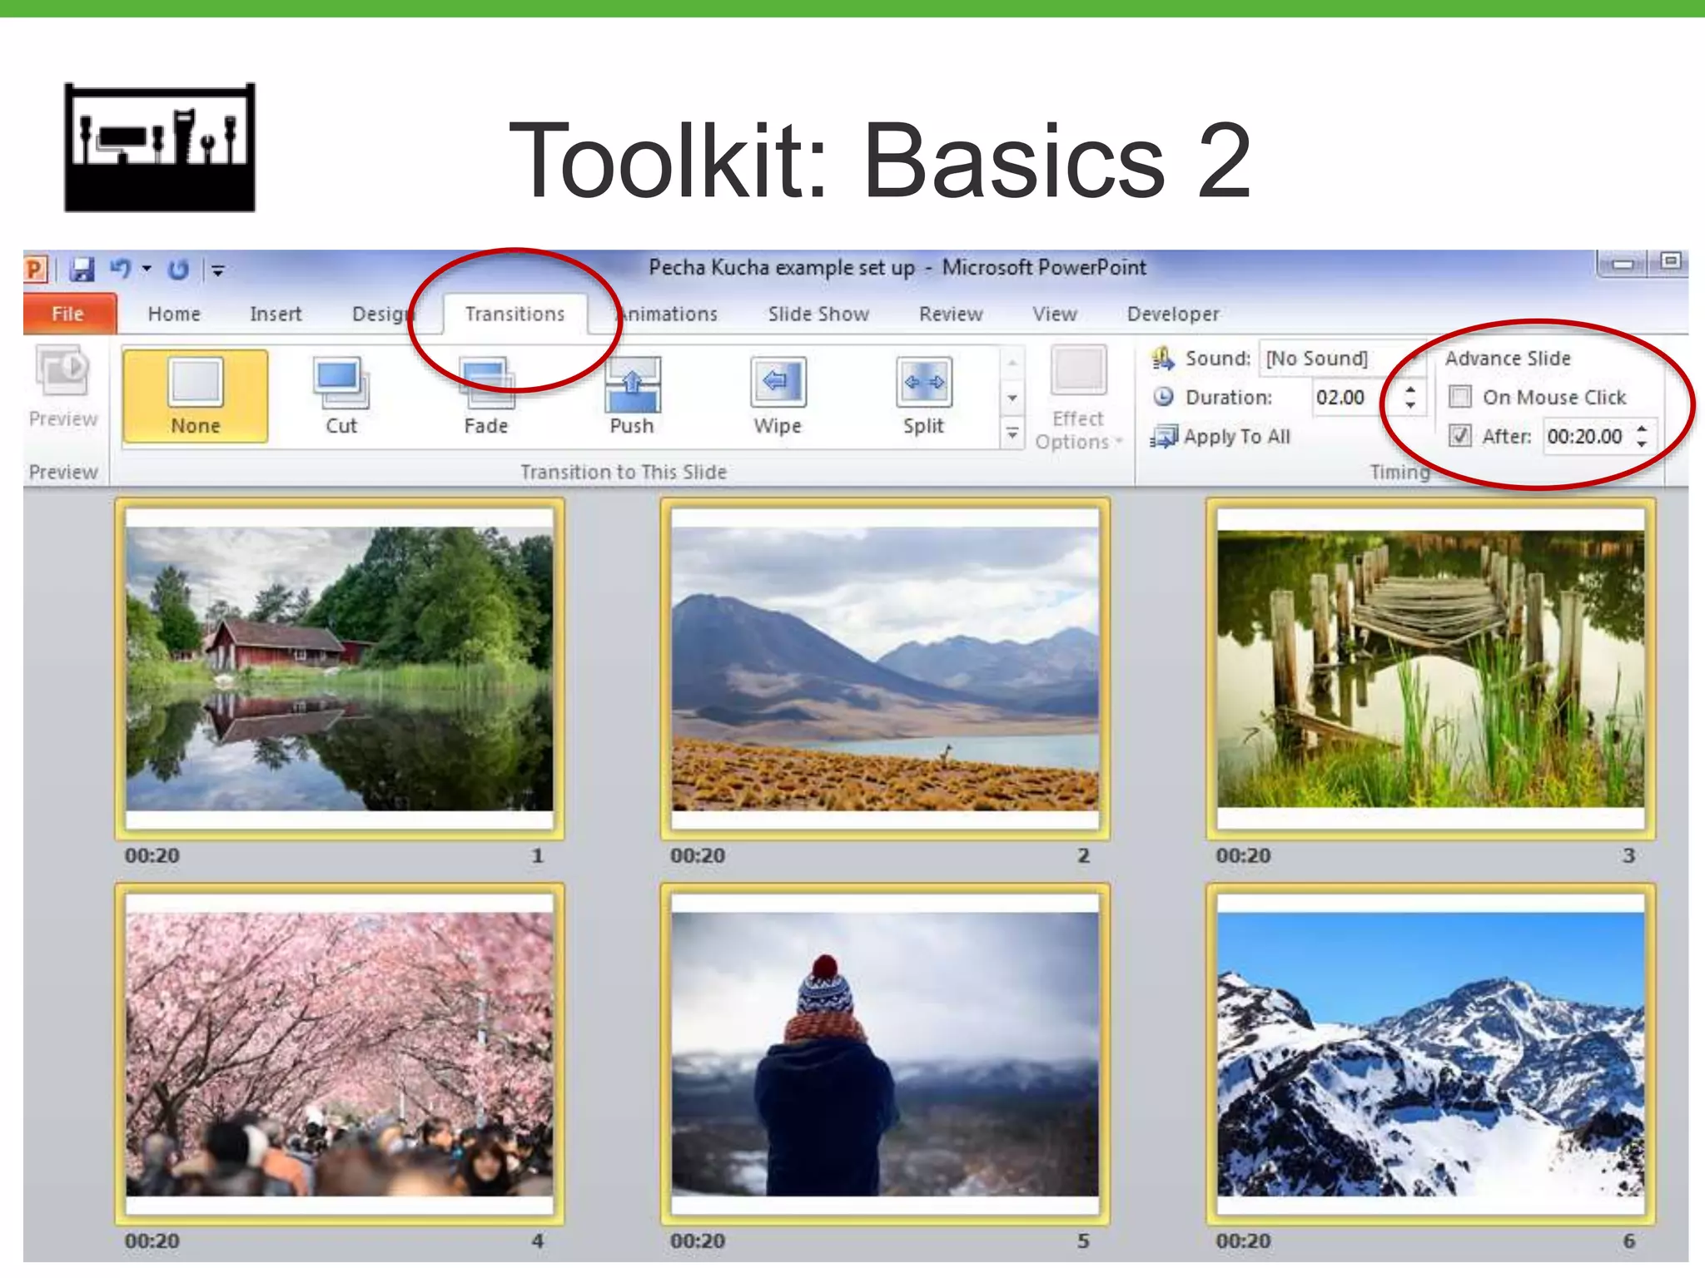Click Apply To All

[1220, 436]
